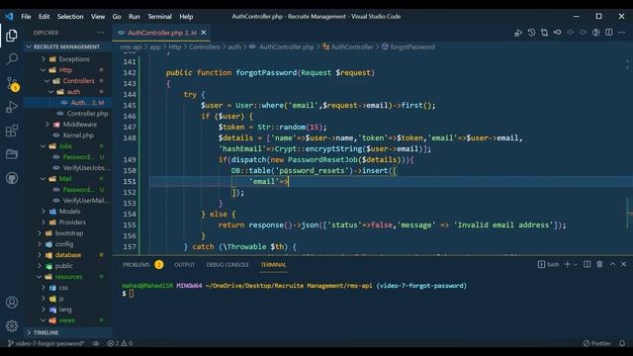Open the Selection menu
This screenshot has height=356, width=633.
[70, 17]
